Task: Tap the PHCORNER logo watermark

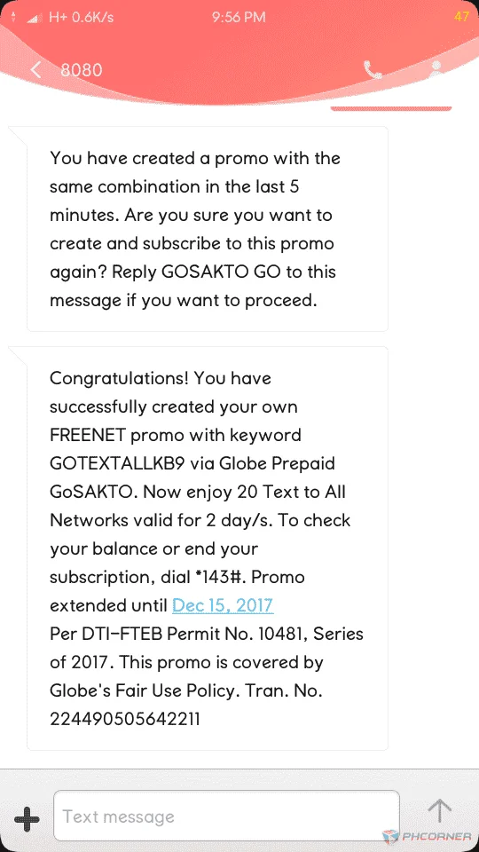Action: pyautogui.click(x=428, y=836)
